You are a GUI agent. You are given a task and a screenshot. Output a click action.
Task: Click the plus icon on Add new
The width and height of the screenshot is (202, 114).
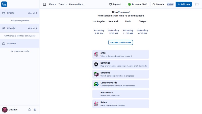[179, 4]
